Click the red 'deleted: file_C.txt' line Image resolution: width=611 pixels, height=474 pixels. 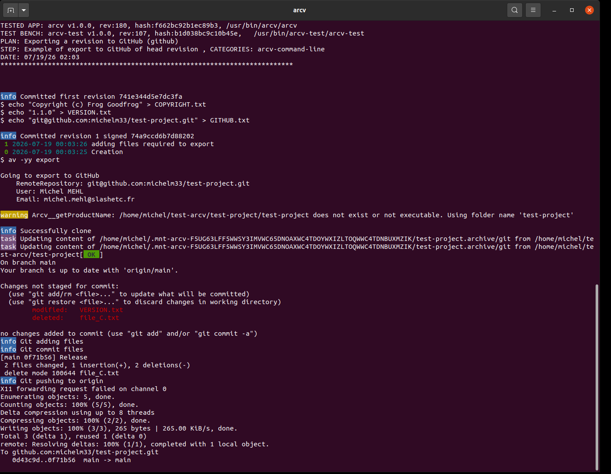(76, 318)
